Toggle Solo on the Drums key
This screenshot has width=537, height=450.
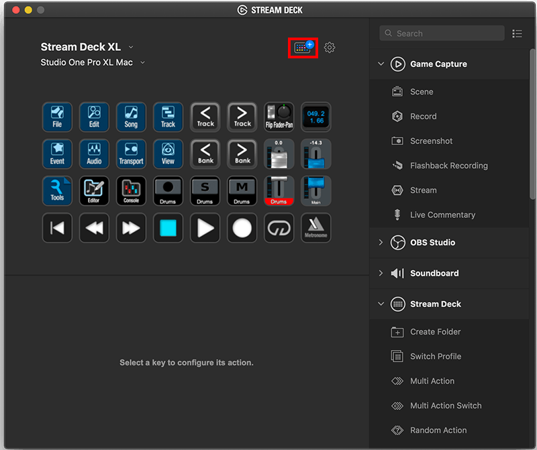tap(205, 190)
